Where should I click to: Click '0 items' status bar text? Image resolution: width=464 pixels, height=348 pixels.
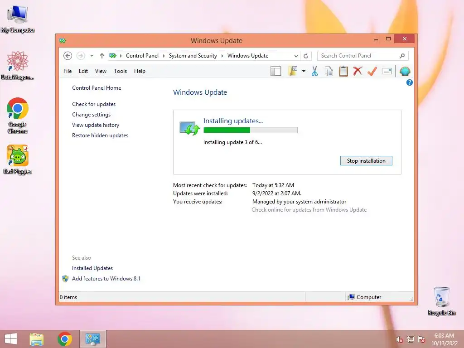pyautogui.click(x=68, y=297)
